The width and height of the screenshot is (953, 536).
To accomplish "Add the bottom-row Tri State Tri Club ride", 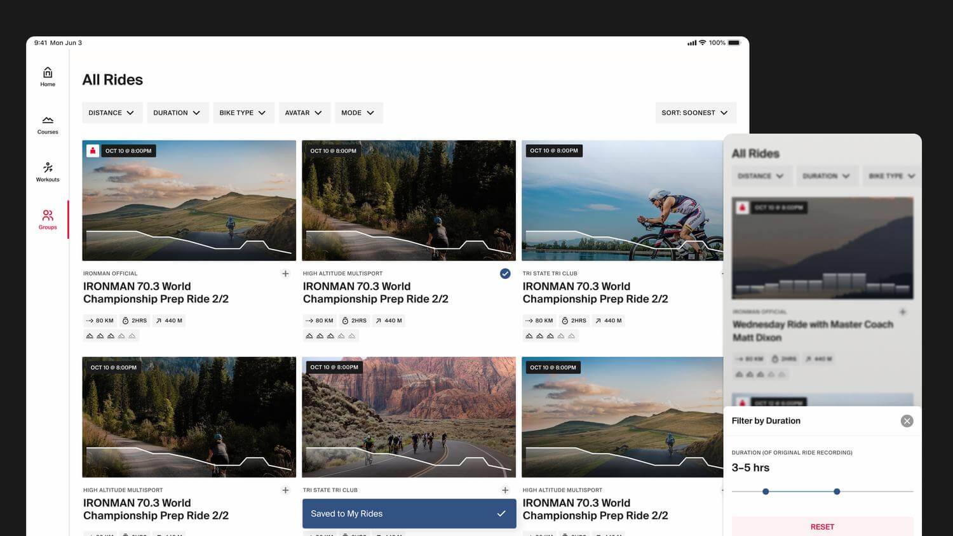I will pyautogui.click(x=505, y=490).
